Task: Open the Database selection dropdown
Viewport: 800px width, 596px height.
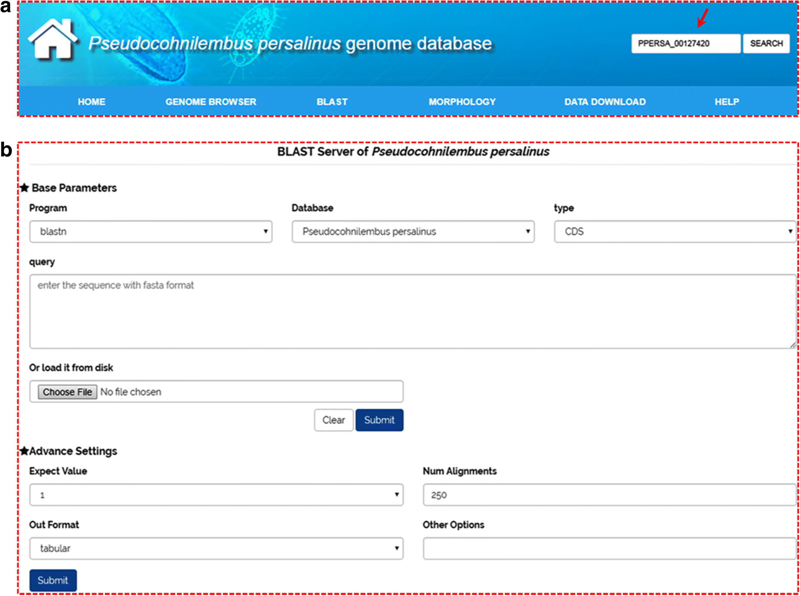Action: (413, 232)
